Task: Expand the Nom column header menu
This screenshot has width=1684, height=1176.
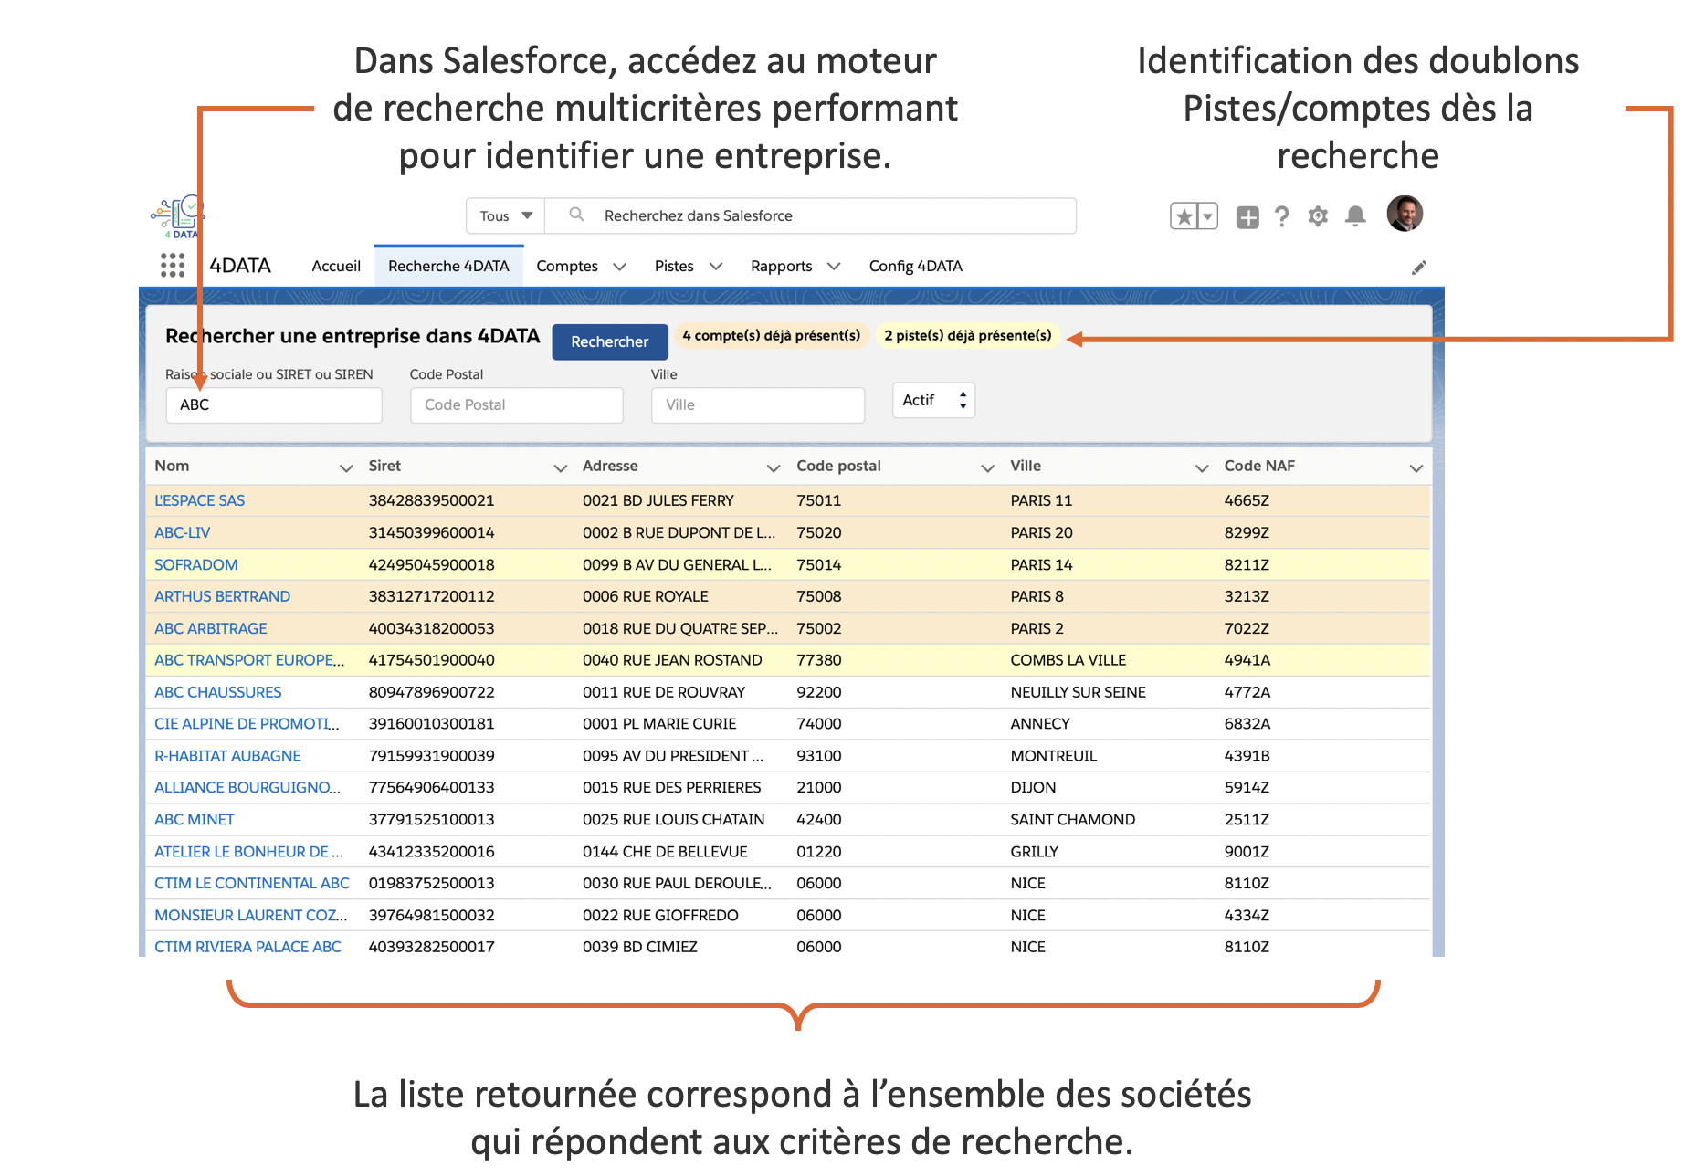Action: (x=346, y=467)
